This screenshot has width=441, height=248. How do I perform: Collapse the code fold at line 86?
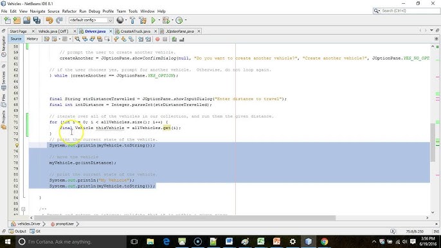click(23, 209)
